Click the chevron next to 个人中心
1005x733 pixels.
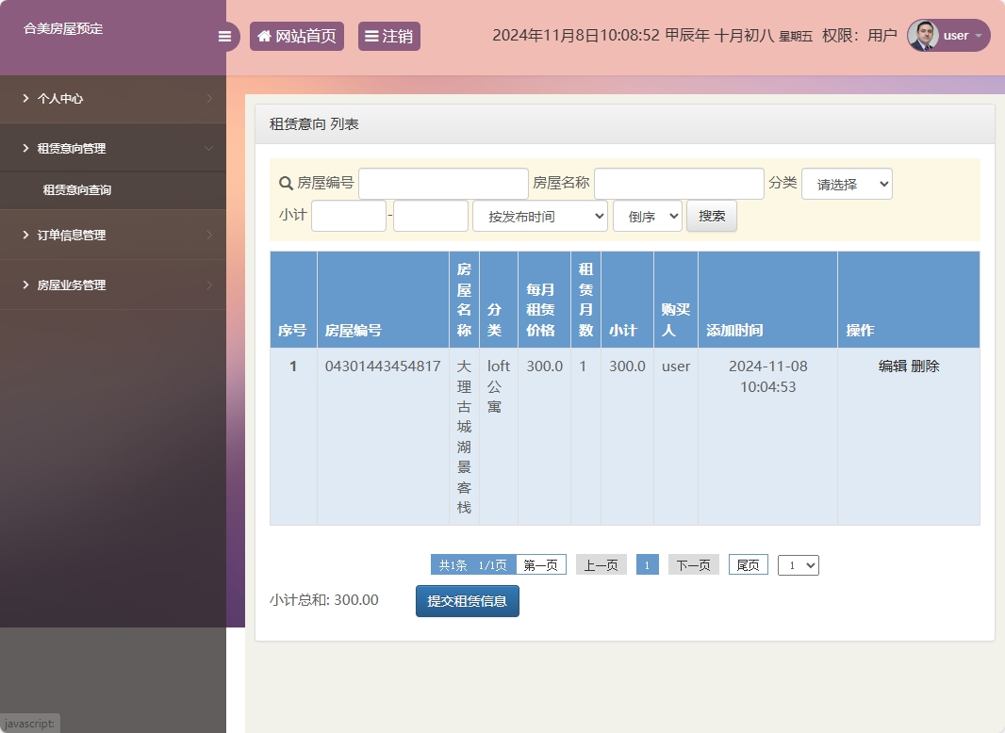212,98
